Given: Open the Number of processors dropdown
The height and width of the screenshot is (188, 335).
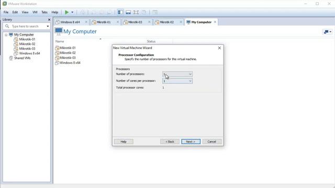Looking at the screenshot, I should click(x=177, y=74).
